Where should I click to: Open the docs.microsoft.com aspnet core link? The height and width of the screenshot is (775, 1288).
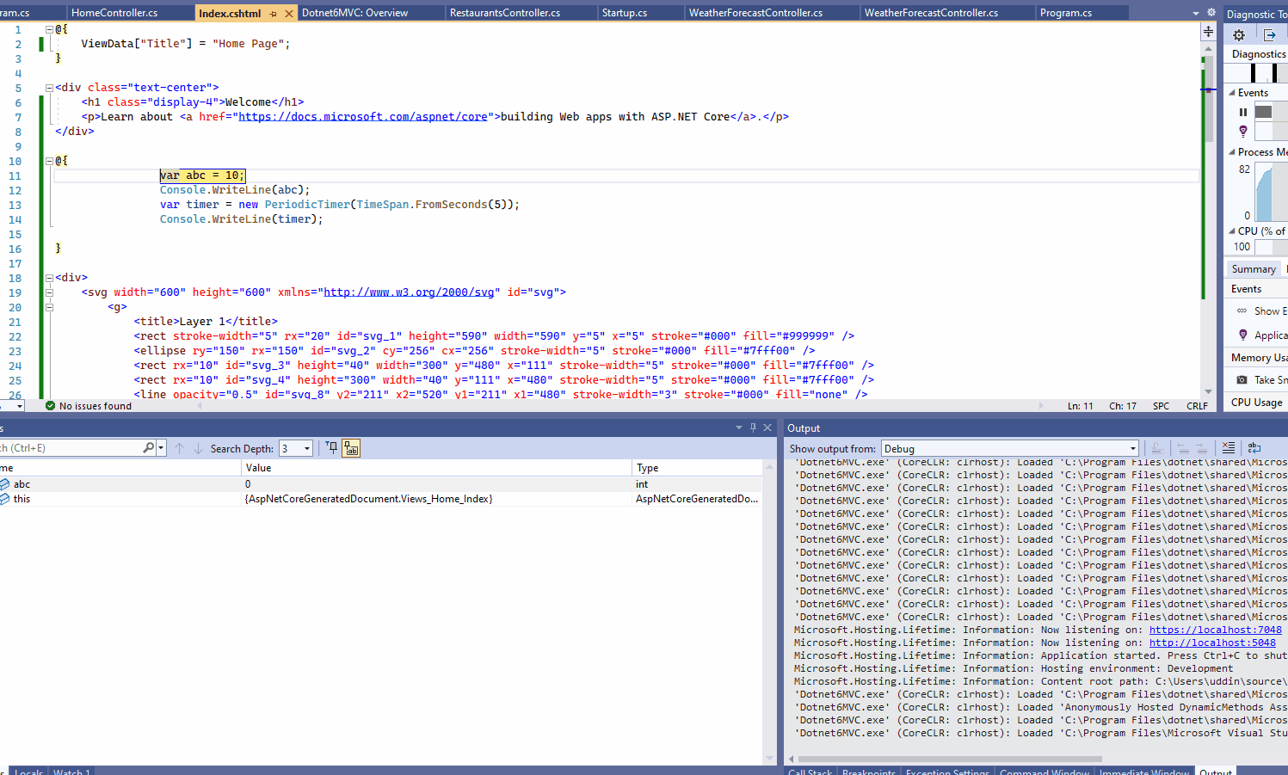pyautogui.click(x=362, y=117)
